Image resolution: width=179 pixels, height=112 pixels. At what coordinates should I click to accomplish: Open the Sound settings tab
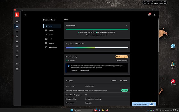52,35
